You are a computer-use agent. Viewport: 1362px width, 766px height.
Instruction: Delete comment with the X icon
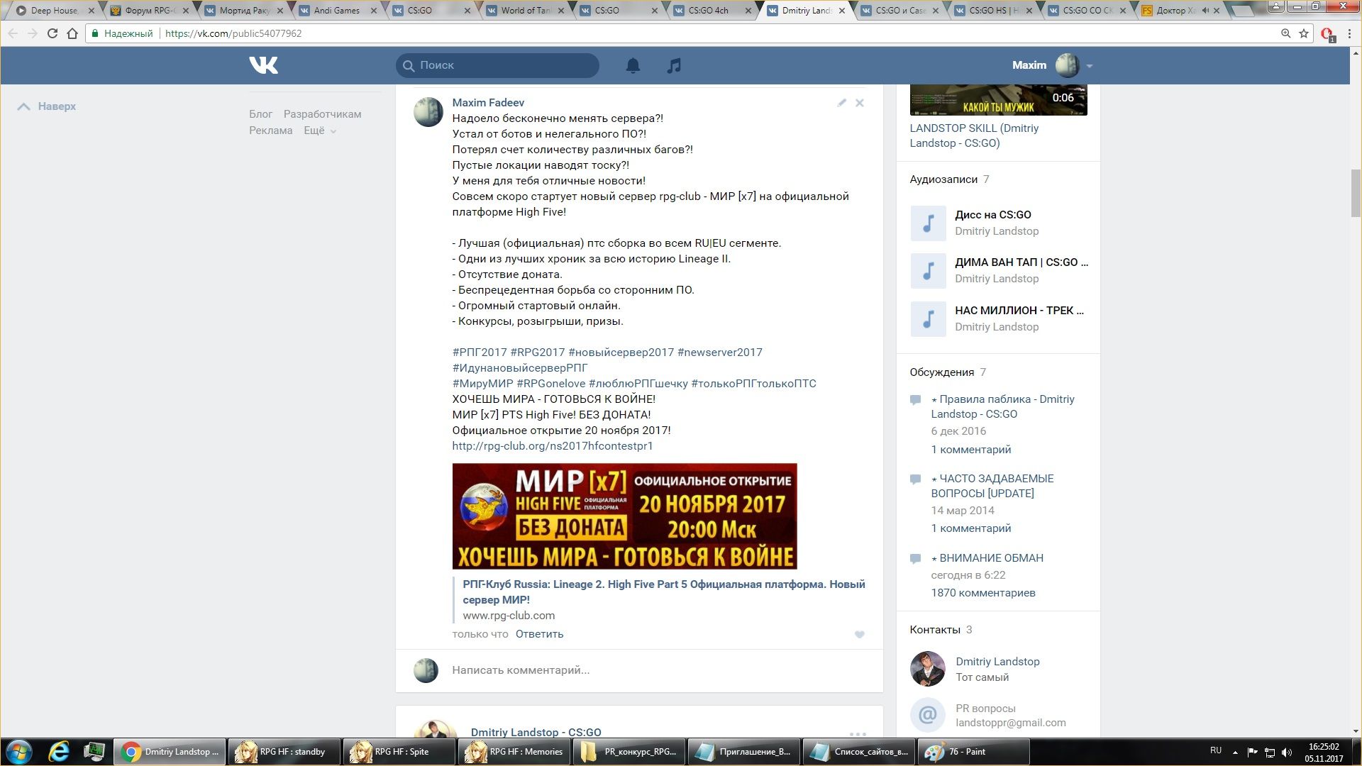point(859,103)
